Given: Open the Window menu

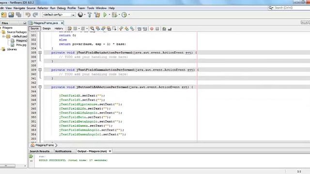Looking at the screenshot, I should pyautogui.click(x=101, y=8).
